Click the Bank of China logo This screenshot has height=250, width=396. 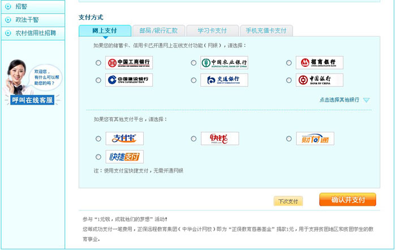tap(320, 80)
